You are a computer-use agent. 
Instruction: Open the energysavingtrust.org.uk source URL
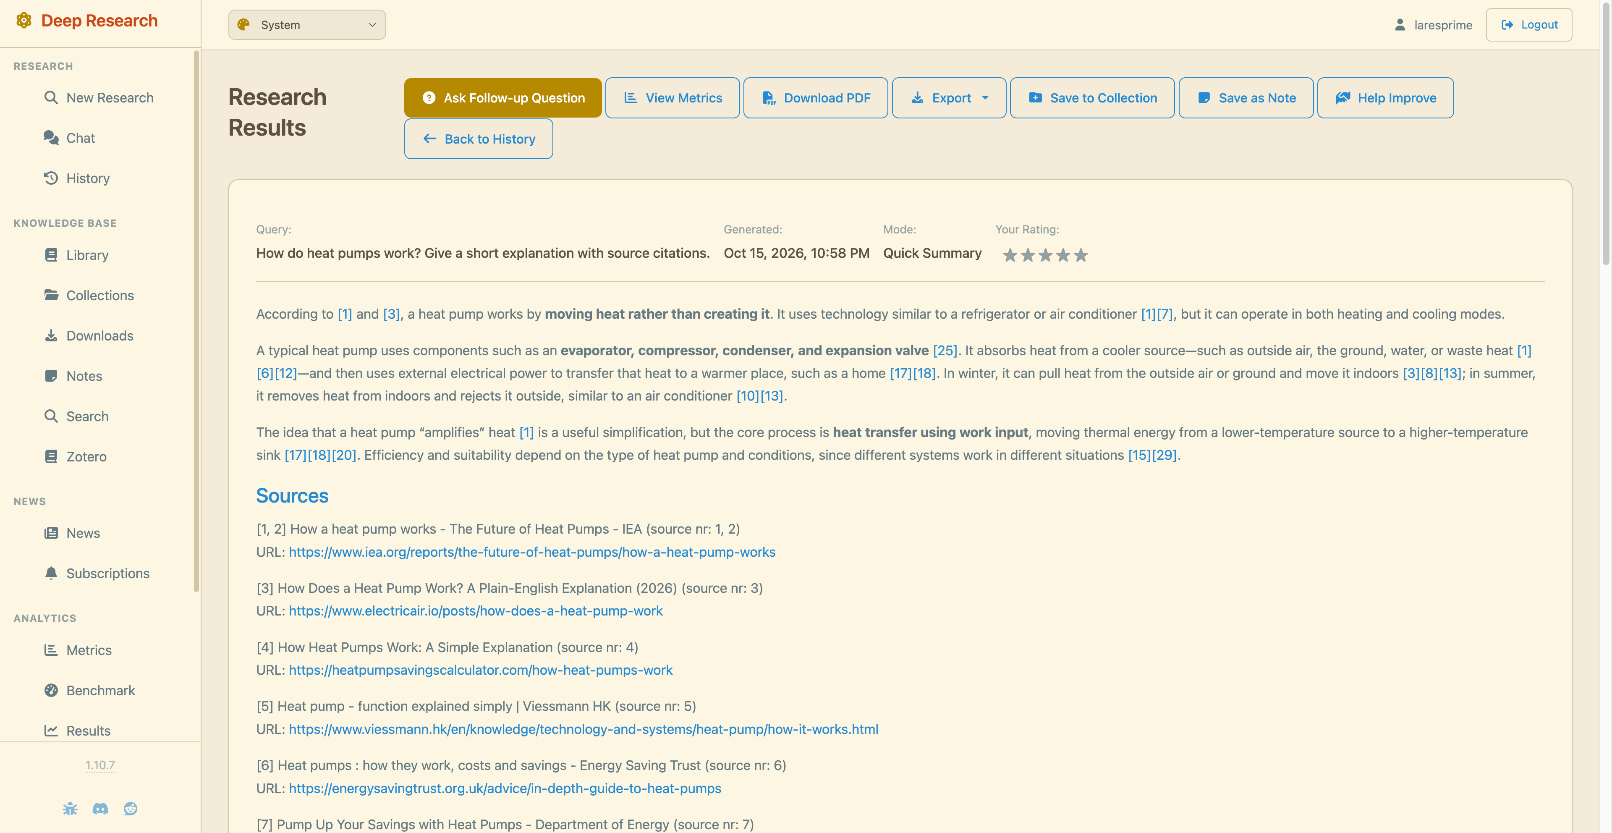505,788
